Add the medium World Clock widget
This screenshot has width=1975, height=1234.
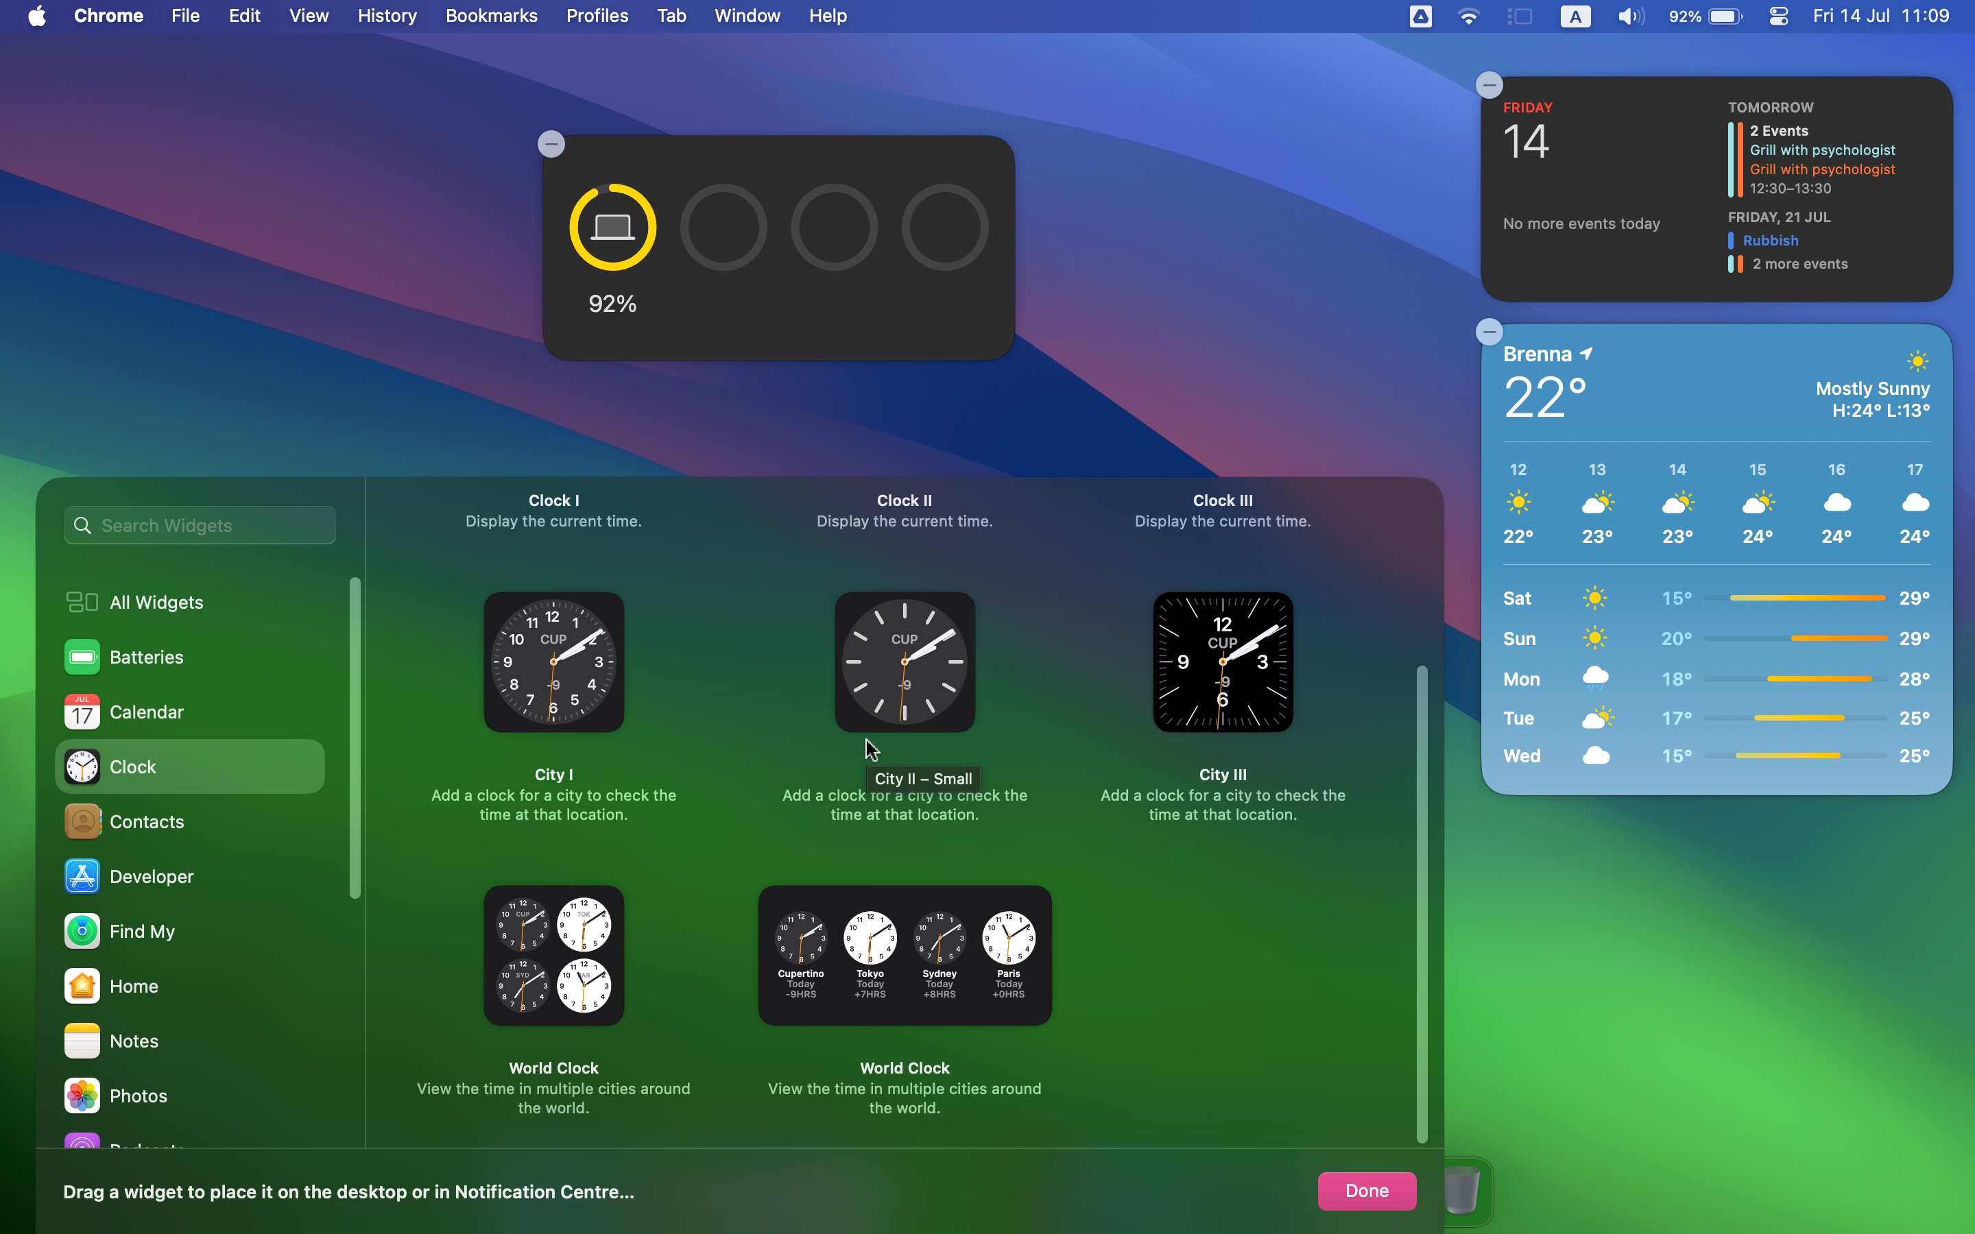[905, 956]
